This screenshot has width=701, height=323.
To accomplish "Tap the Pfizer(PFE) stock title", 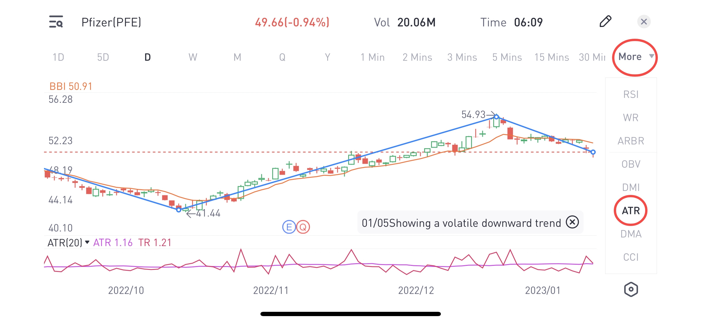I will 111,22.
